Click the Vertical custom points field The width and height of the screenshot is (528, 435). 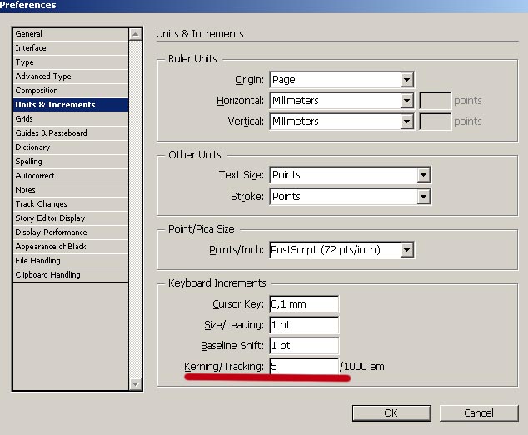pyautogui.click(x=435, y=122)
